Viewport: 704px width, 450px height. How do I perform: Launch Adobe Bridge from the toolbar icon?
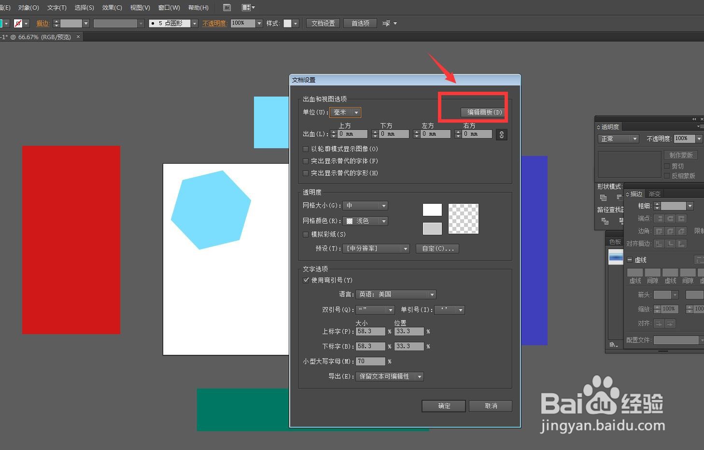pyautogui.click(x=226, y=7)
